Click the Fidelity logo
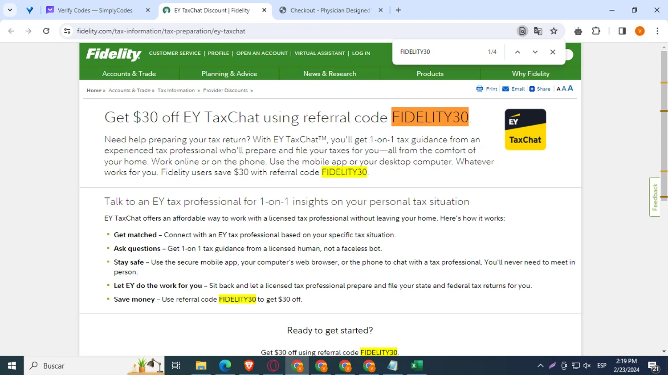 114,54
